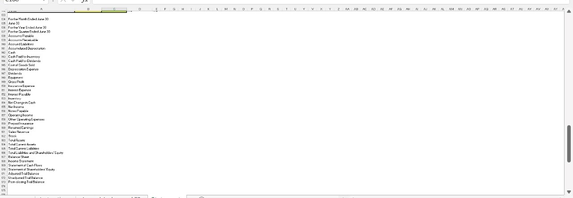Click the 'Net Change in Cash' cell
The height and width of the screenshot is (198, 573).
coord(41,103)
